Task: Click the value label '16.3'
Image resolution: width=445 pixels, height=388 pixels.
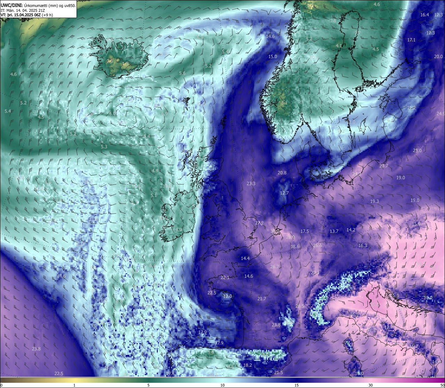Action: [363, 245]
